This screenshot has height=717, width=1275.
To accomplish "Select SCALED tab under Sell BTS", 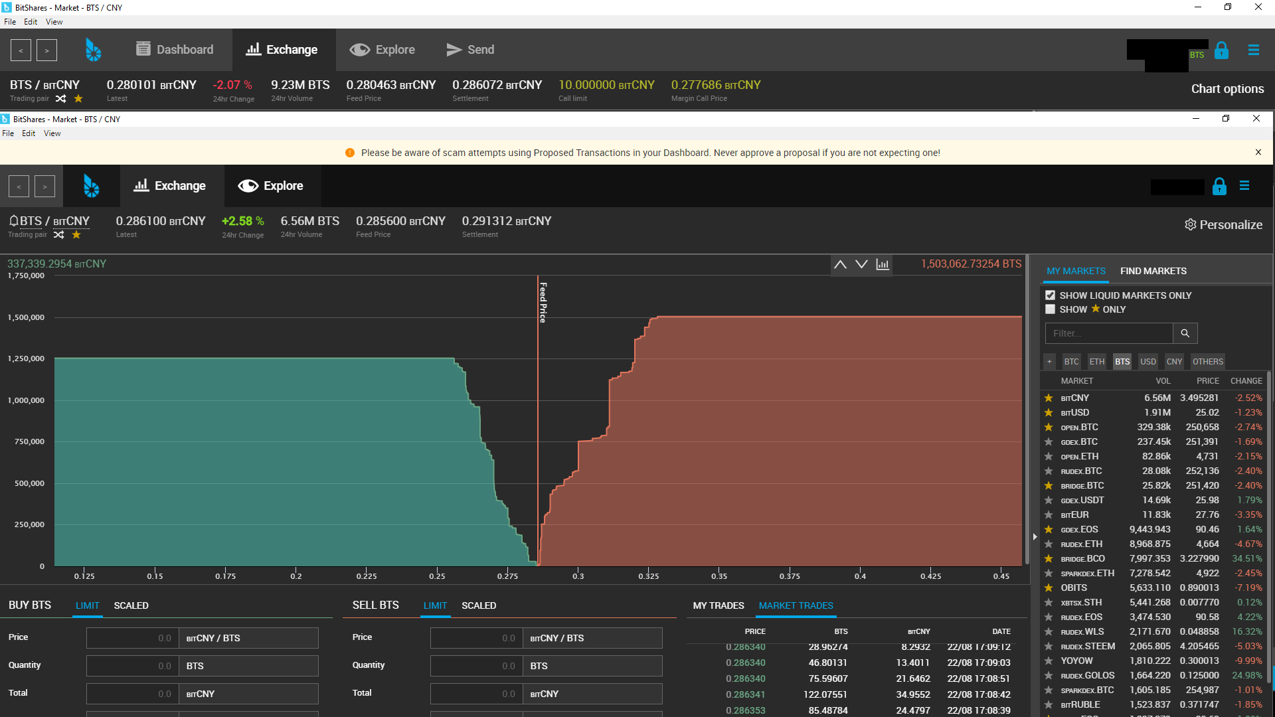I will click(479, 605).
